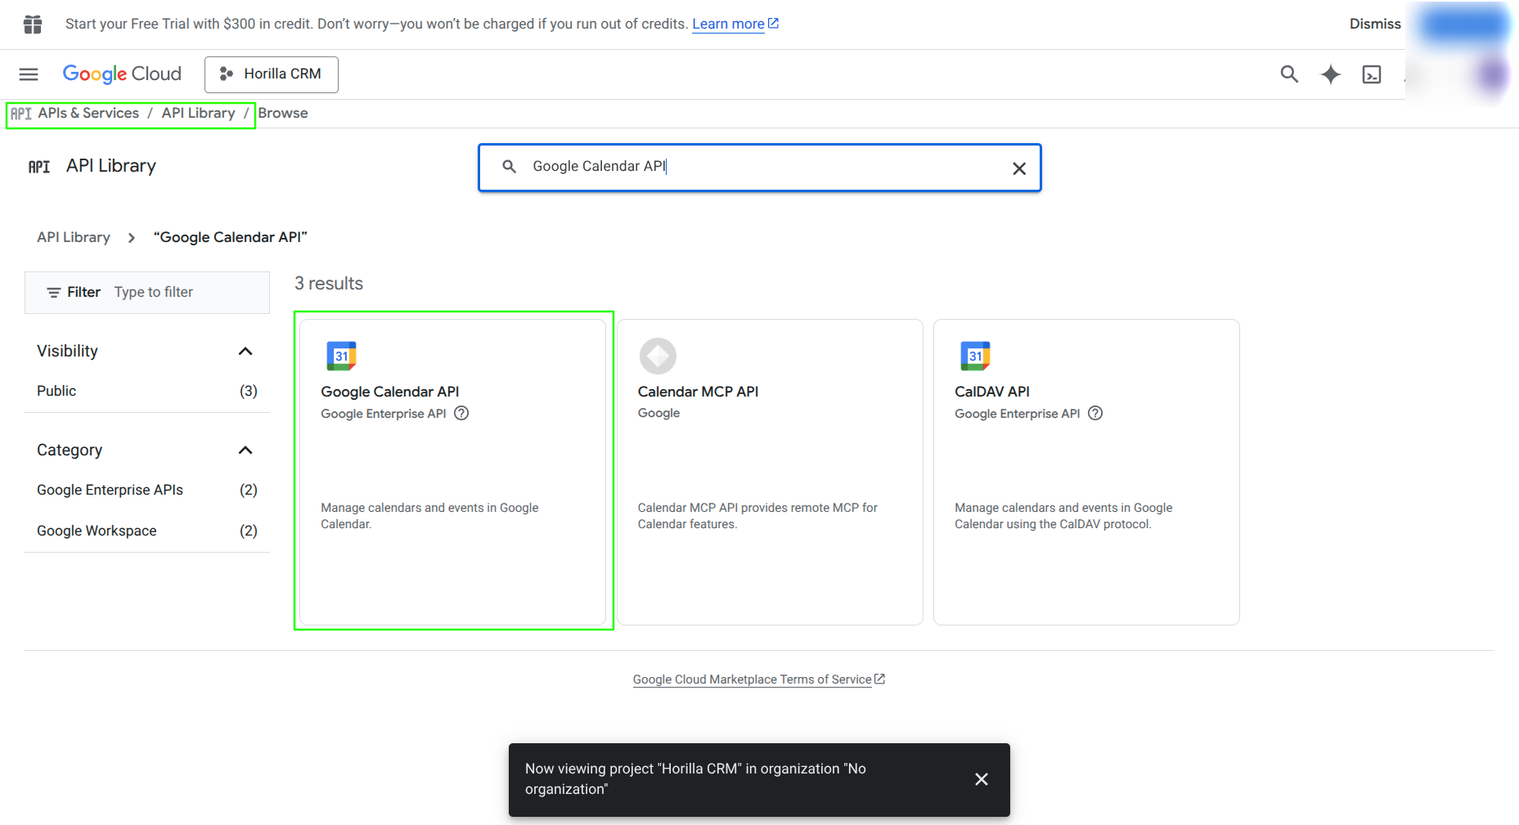Clear the search box with X icon
Viewport: 1519px width, 825px height.
click(1019, 168)
